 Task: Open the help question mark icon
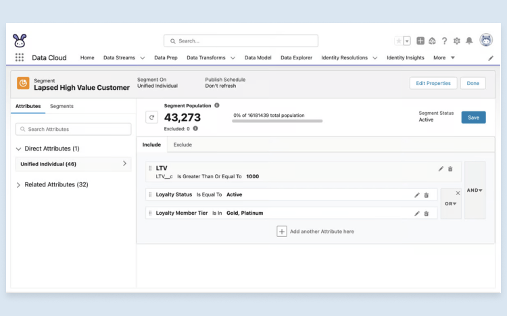coord(445,41)
